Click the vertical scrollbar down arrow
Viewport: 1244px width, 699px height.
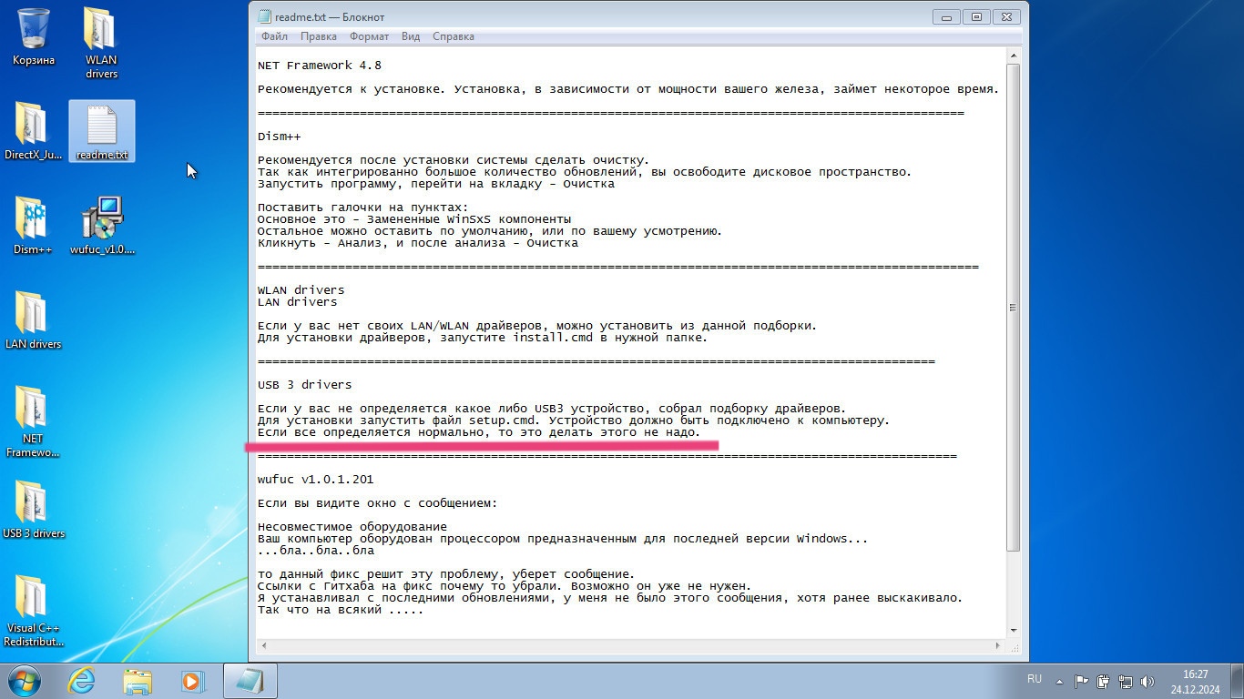[x=1013, y=629]
